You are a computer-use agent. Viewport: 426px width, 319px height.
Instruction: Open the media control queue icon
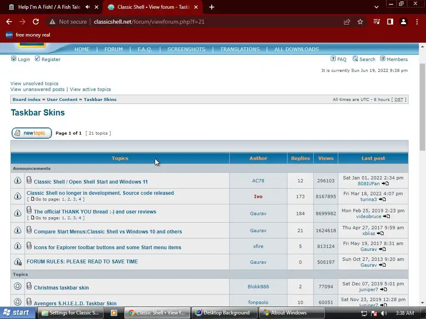[x=376, y=22]
